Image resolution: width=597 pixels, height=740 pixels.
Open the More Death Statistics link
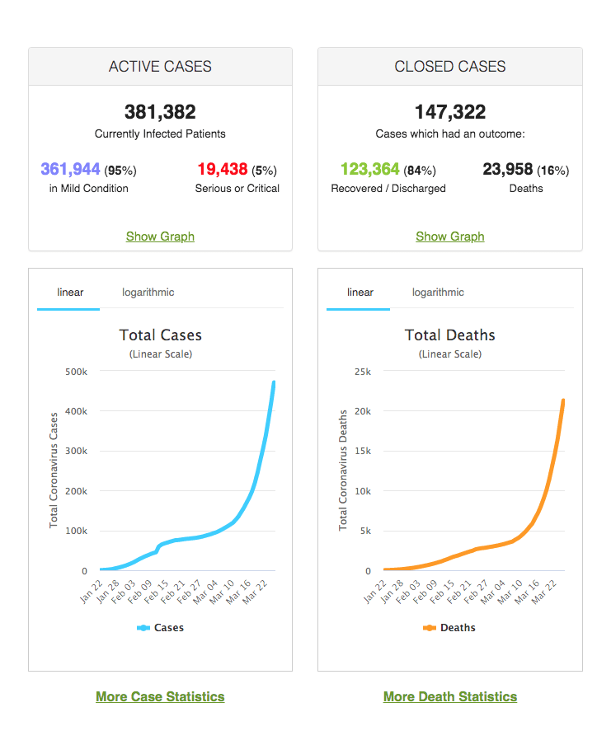click(x=449, y=696)
